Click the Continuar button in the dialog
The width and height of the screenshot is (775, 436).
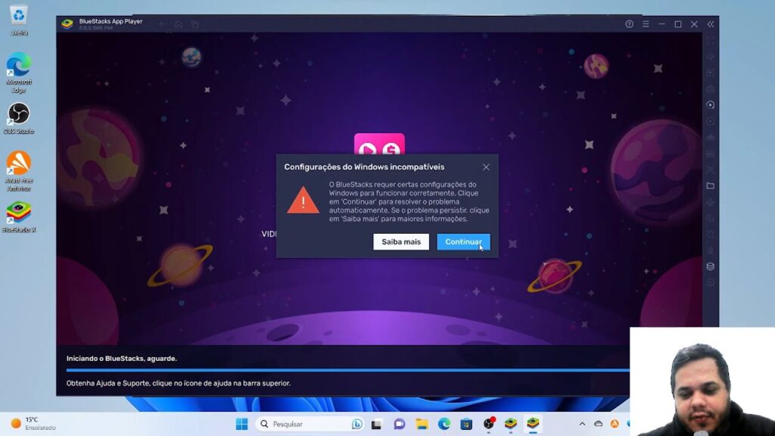(x=463, y=241)
